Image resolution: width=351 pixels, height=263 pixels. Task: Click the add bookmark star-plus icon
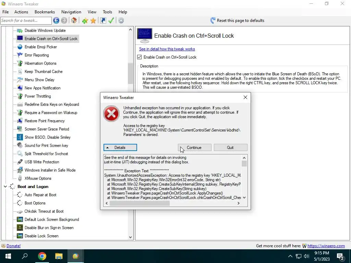click(x=85, y=21)
